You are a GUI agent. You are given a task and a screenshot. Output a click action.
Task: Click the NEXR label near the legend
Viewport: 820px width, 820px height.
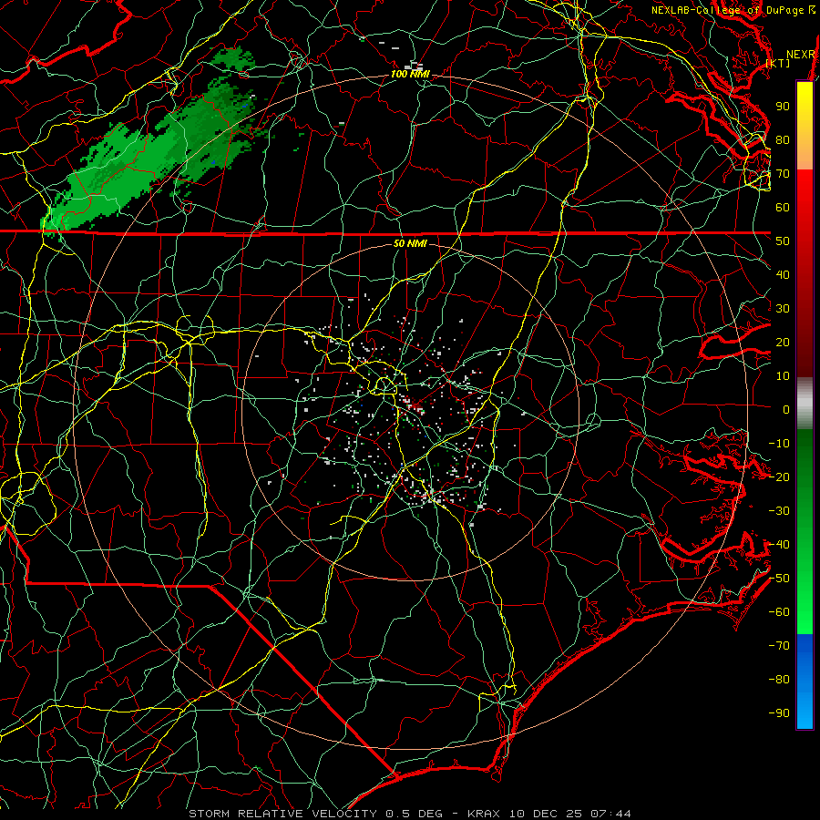click(800, 55)
